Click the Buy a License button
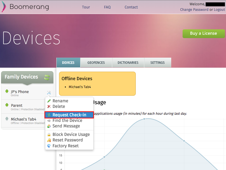226x170 pixels. tap(204, 34)
